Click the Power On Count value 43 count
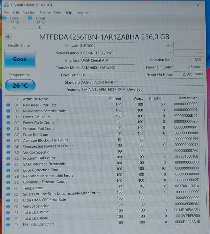 pos(188,67)
